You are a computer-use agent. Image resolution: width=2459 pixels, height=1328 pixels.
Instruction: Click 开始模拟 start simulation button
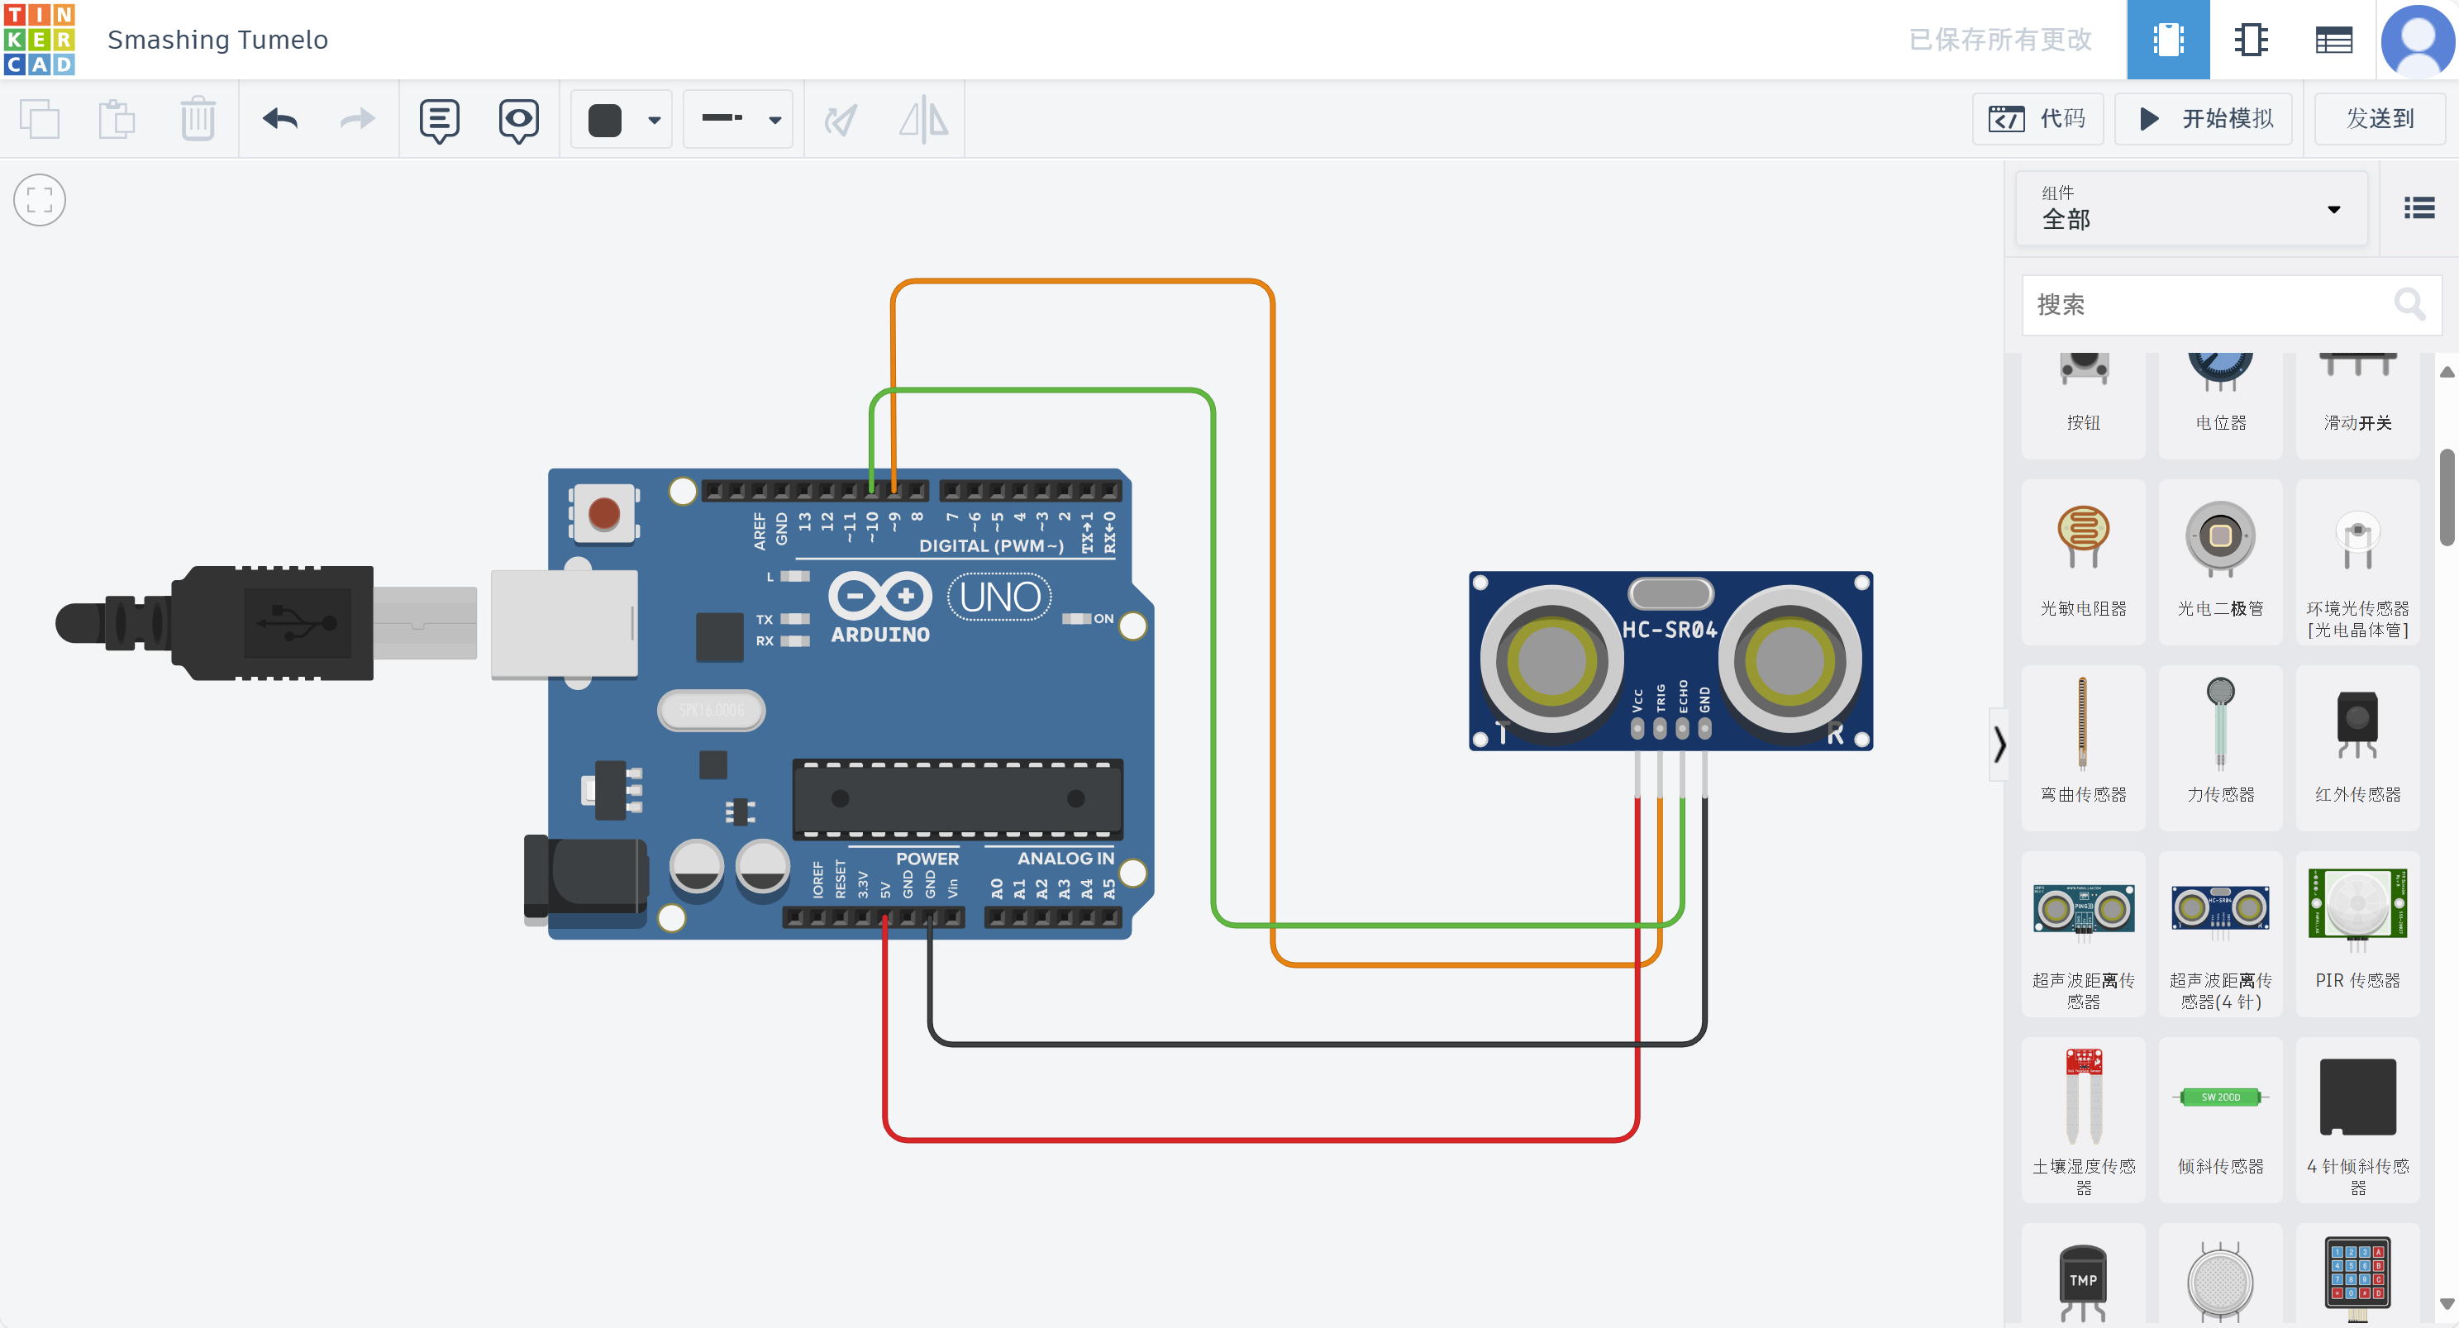click(2203, 118)
